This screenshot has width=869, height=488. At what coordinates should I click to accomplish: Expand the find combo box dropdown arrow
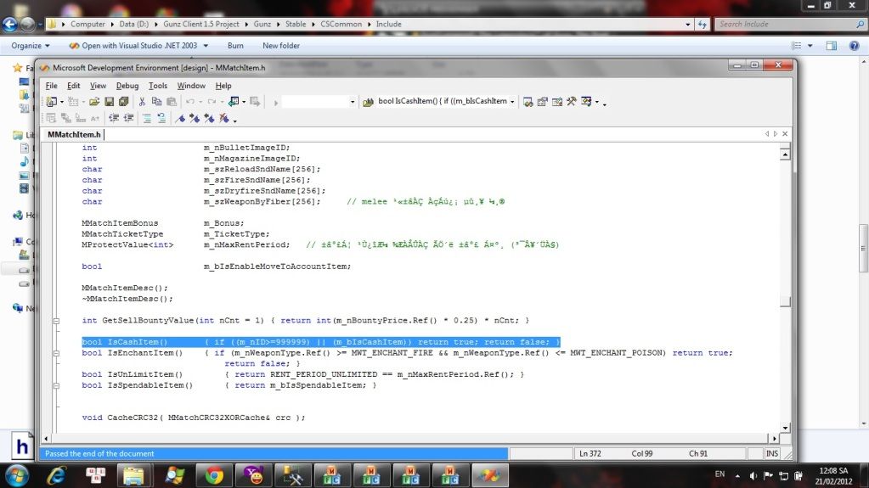click(x=512, y=102)
